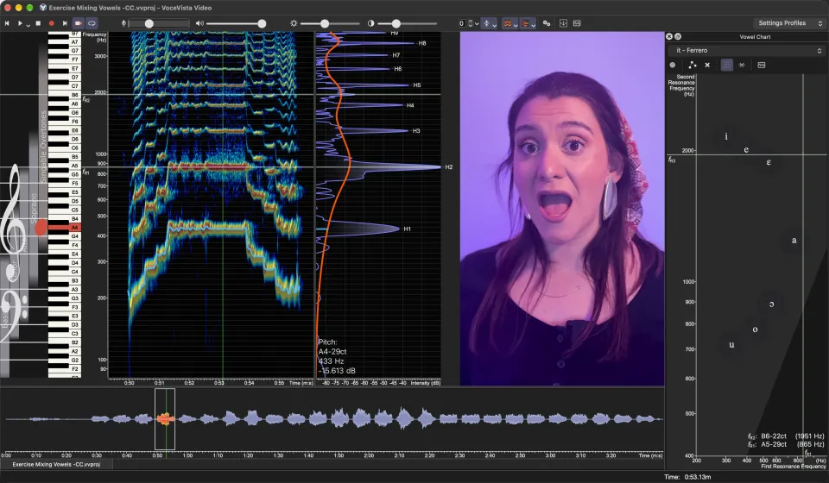The width and height of the screenshot is (829, 483).
Task: Adjust the spectrogram brightness slider
Action: pos(330,23)
